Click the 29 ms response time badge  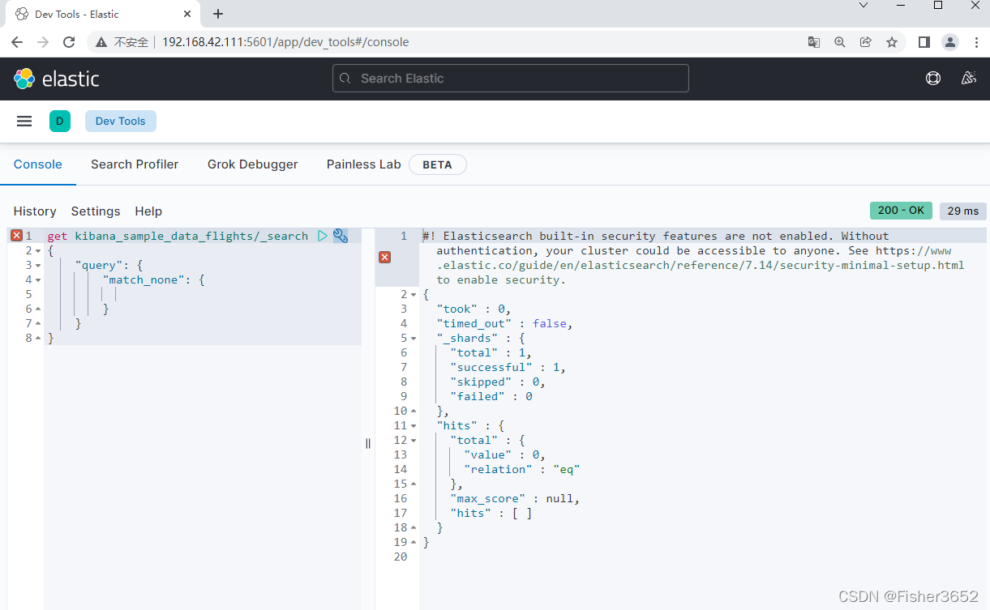coord(963,211)
